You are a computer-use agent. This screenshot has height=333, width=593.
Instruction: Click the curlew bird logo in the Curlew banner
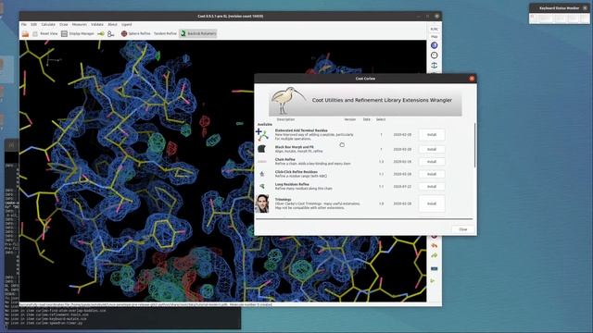[x=288, y=101]
